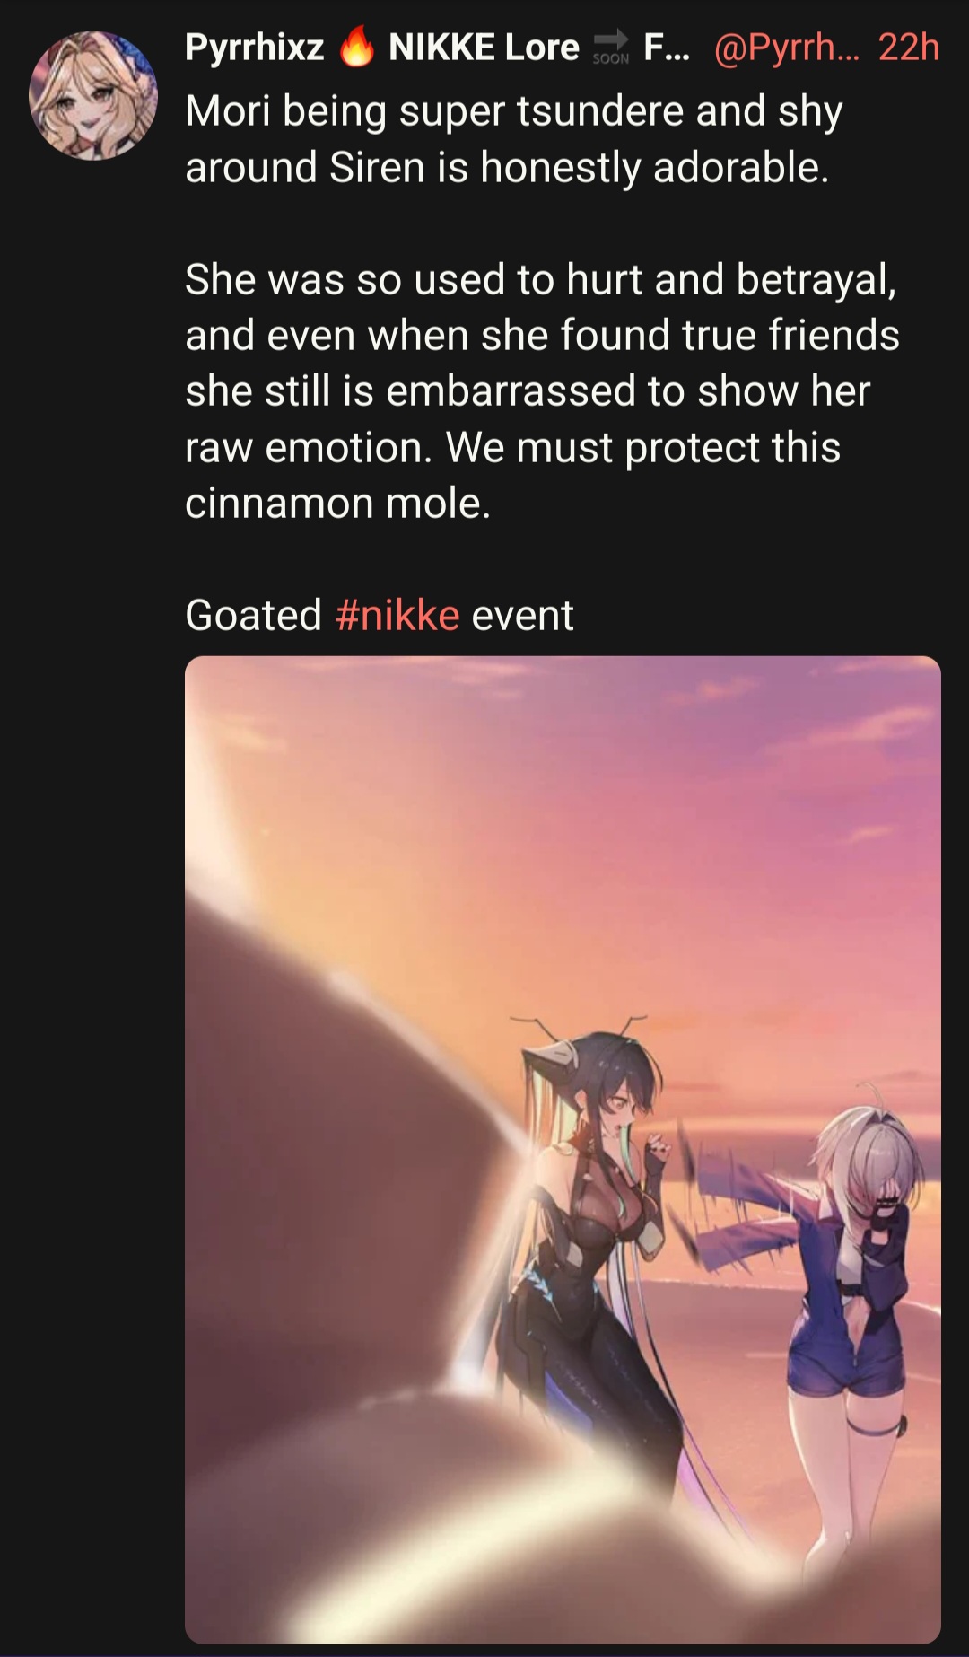Screen dimensions: 969x1657
Task: Tap the "NIKKE Lore" part of the name
Action: point(484,47)
